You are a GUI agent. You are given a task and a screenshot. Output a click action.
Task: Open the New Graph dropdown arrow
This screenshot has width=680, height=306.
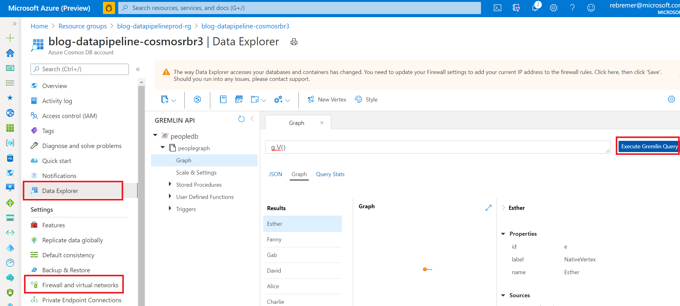[174, 101]
